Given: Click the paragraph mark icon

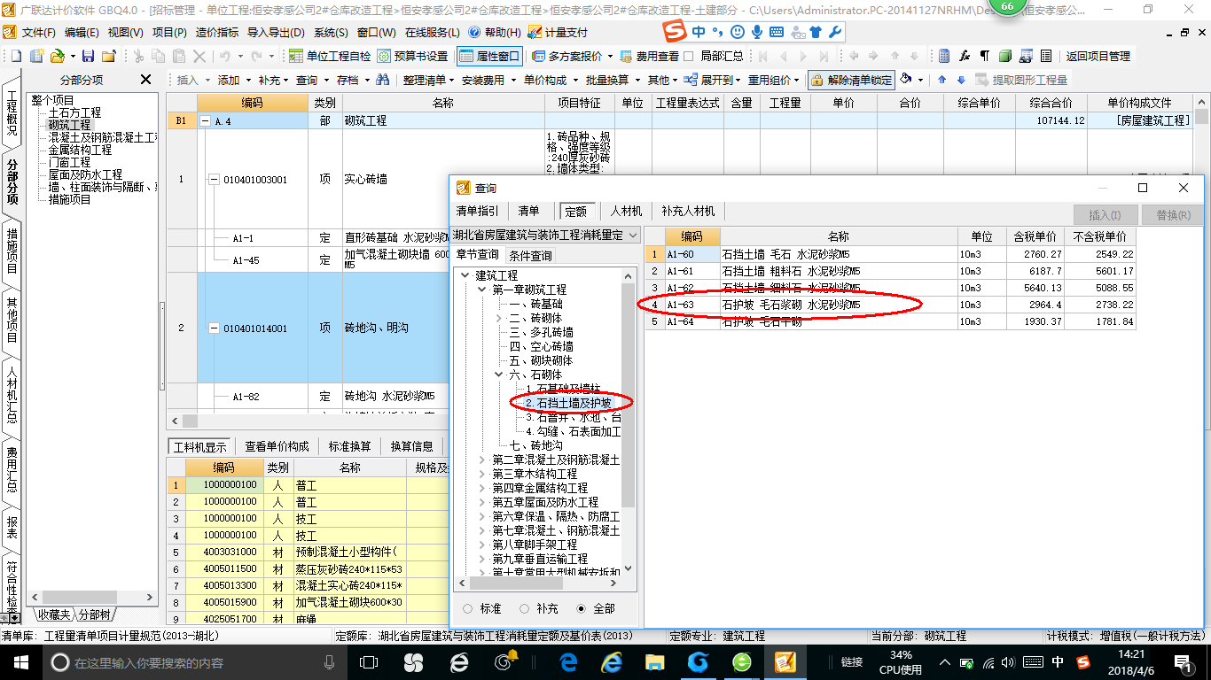Looking at the screenshot, I should tap(984, 56).
